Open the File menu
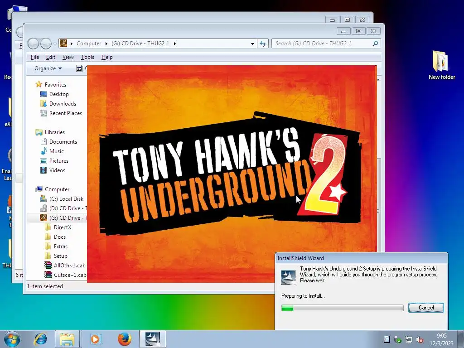 pos(34,57)
